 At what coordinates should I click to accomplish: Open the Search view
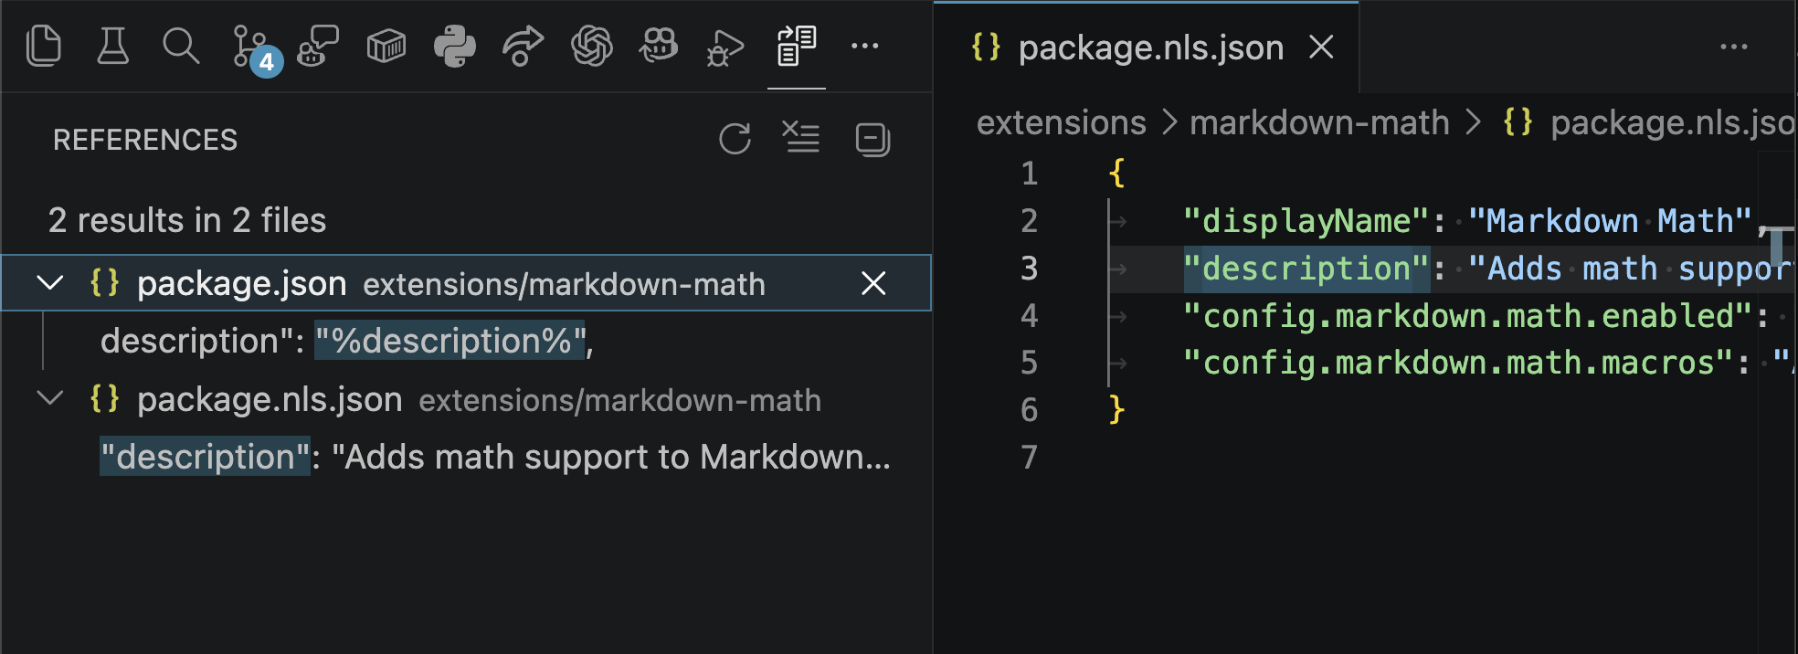181,46
